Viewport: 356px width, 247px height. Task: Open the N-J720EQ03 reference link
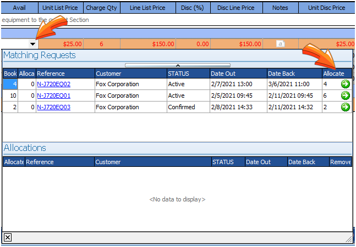(x=53, y=107)
